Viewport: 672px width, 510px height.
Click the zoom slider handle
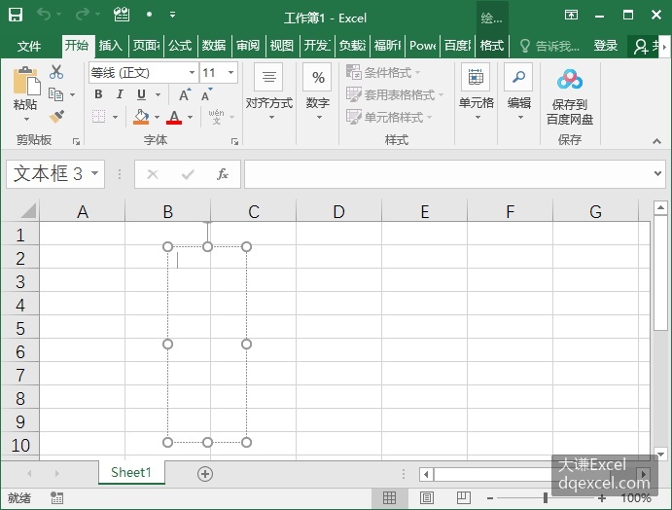546,498
